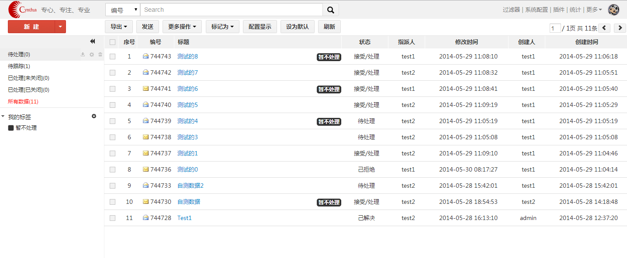This screenshot has width=627, height=258.
Task: Click the next page arrow
Action: [620, 28]
